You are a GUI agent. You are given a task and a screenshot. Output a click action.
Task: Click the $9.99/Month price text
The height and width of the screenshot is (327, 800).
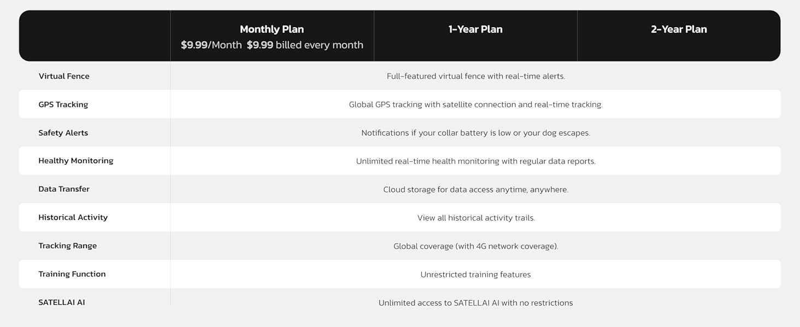[x=211, y=45]
